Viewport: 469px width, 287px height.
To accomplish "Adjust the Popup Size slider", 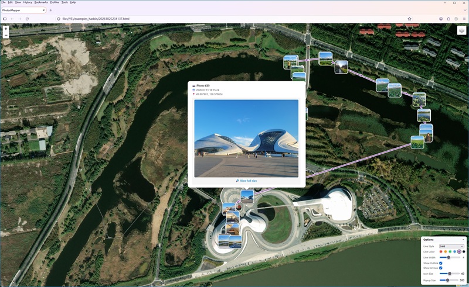I will click(x=449, y=281).
